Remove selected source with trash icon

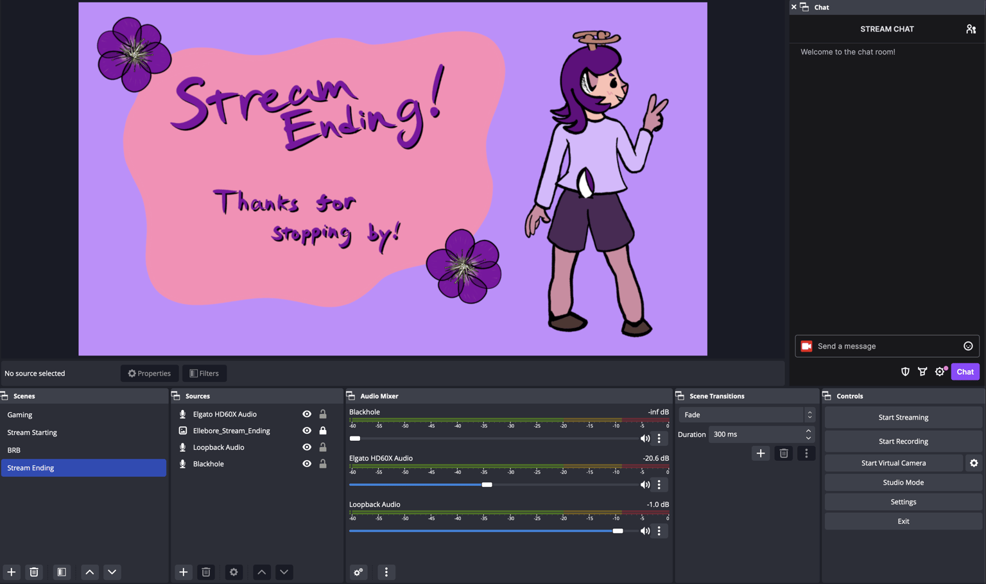coord(206,572)
